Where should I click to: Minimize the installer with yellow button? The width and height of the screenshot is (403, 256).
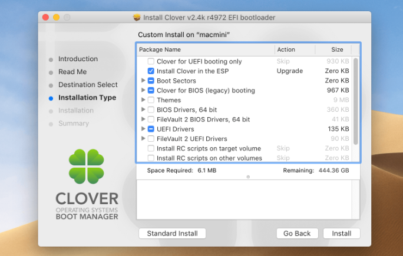(57, 17)
